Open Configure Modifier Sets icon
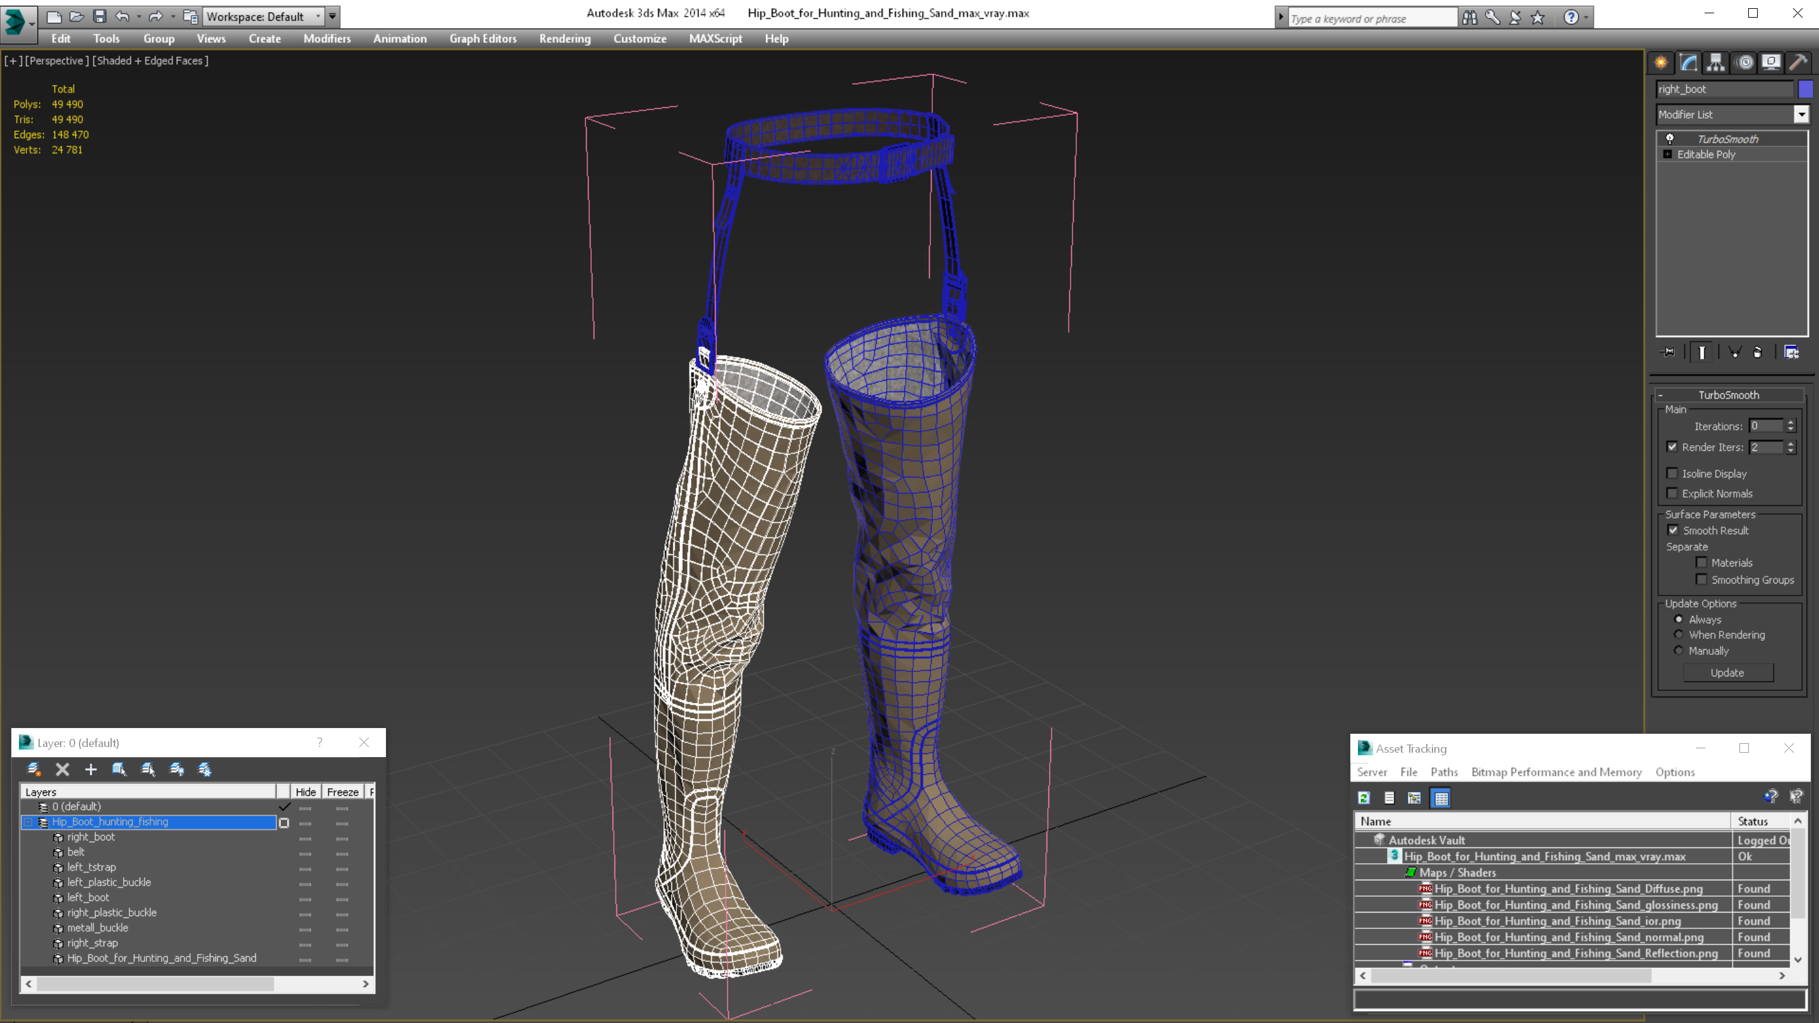 [1791, 352]
